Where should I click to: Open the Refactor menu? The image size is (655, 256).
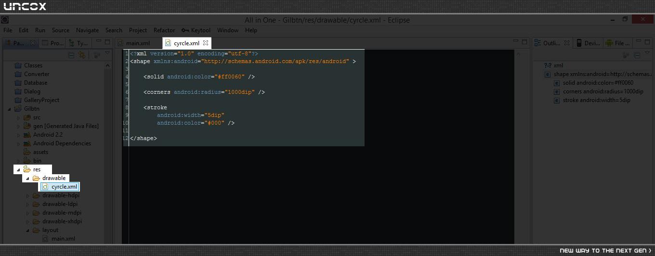coord(164,30)
